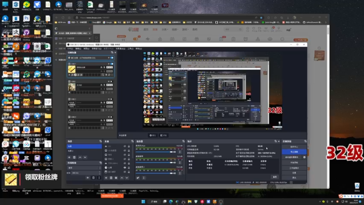Click the gold bar thumbnail in title slot 1
This screenshot has width=364, height=205.
pos(72,69)
